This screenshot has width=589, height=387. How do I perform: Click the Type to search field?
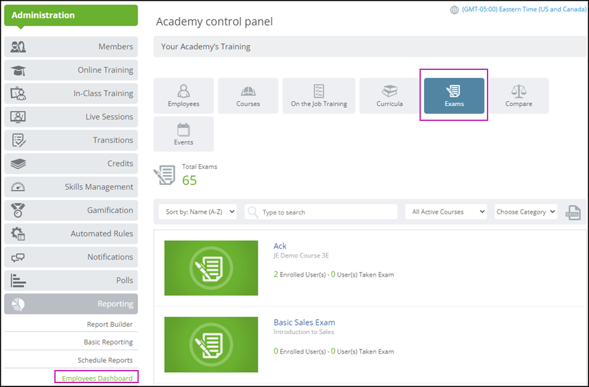tap(321, 212)
